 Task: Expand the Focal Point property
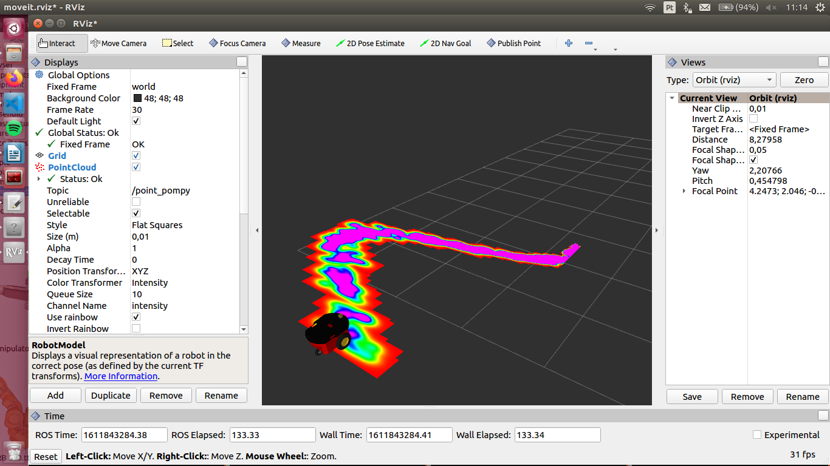point(684,191)
